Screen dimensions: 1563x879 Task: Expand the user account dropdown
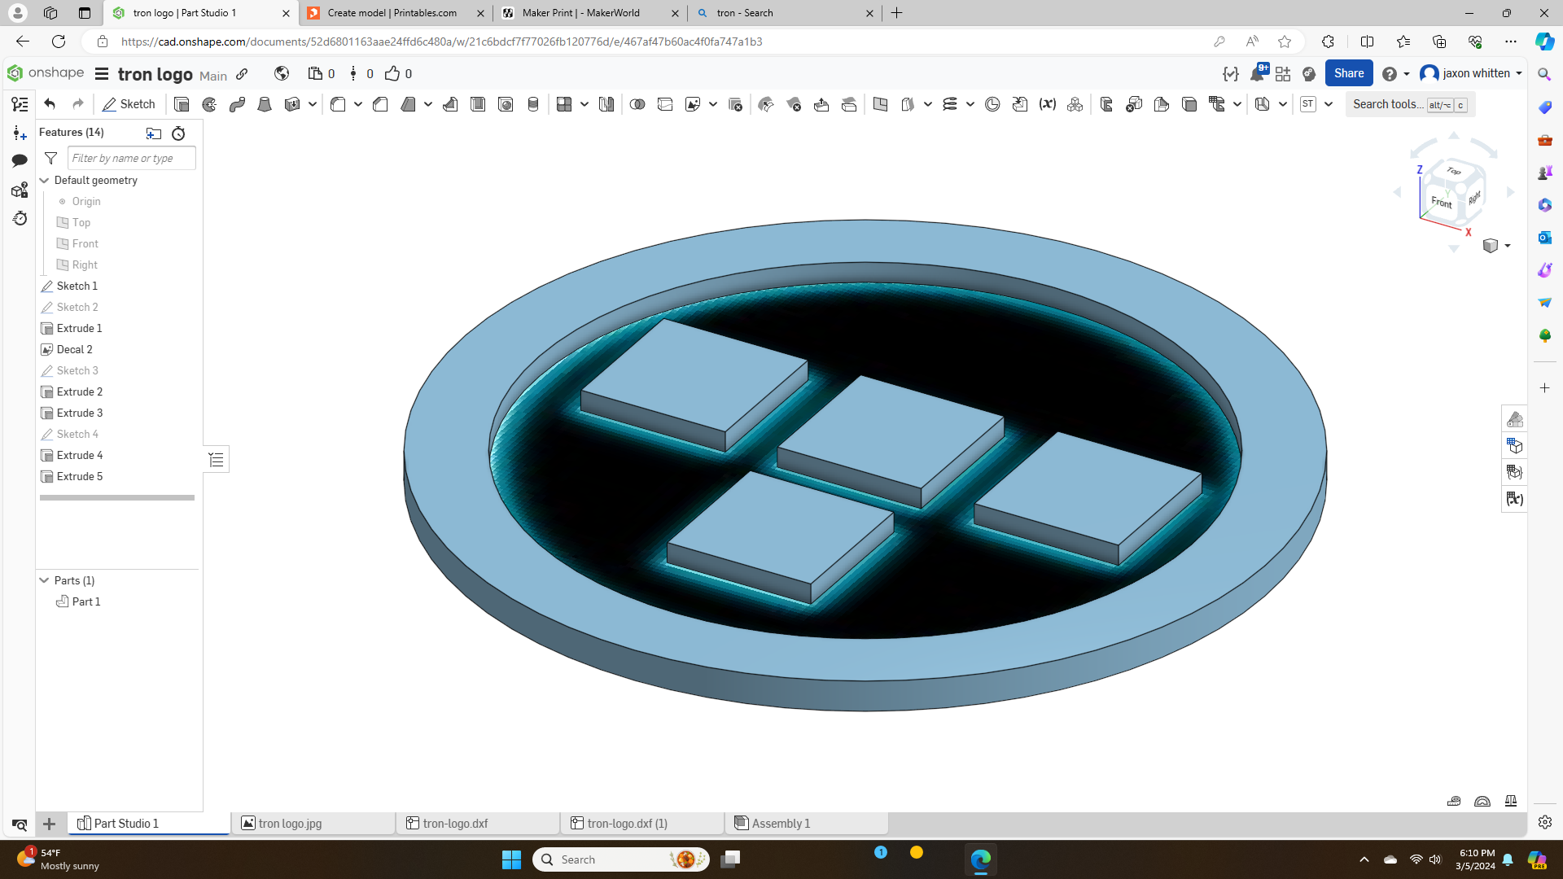point(1519,73)
